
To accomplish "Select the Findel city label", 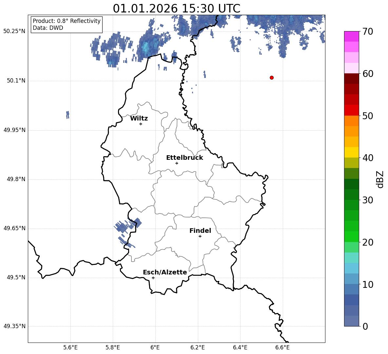I will click(x=200, y=231).
